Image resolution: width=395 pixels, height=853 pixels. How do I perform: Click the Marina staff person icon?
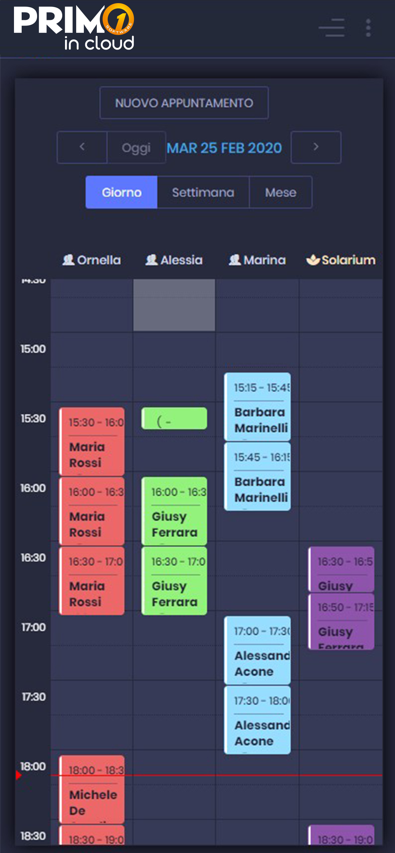click(235, 260)
